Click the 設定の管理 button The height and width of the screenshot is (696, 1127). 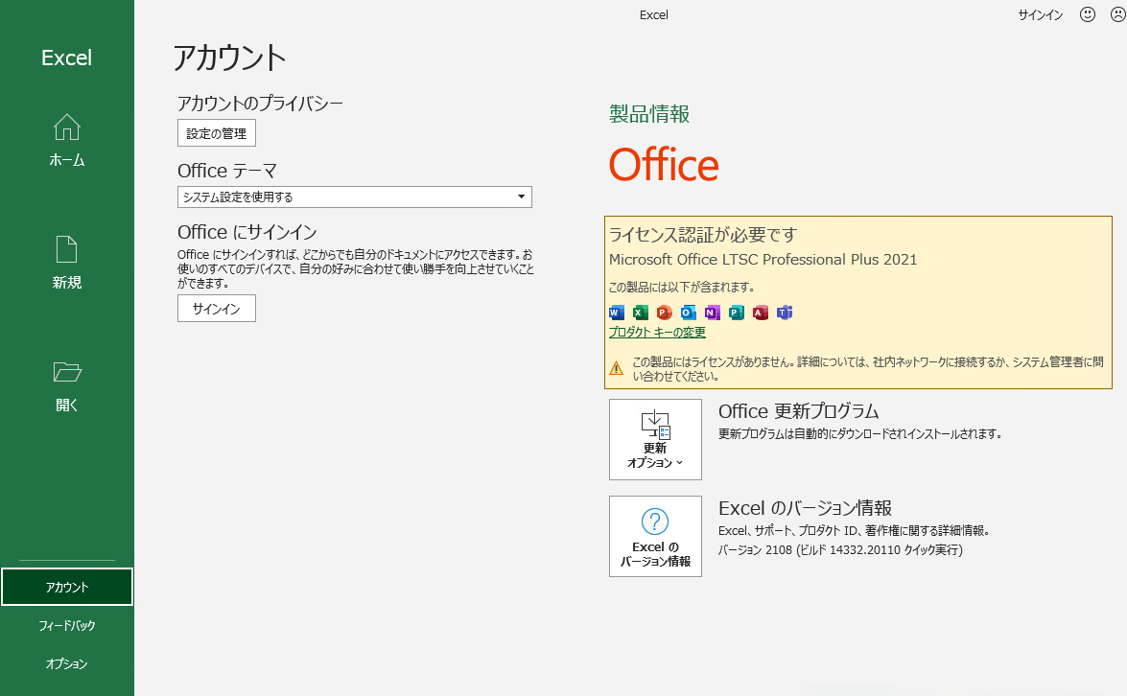pyautogui.click(x=216, y=132)
